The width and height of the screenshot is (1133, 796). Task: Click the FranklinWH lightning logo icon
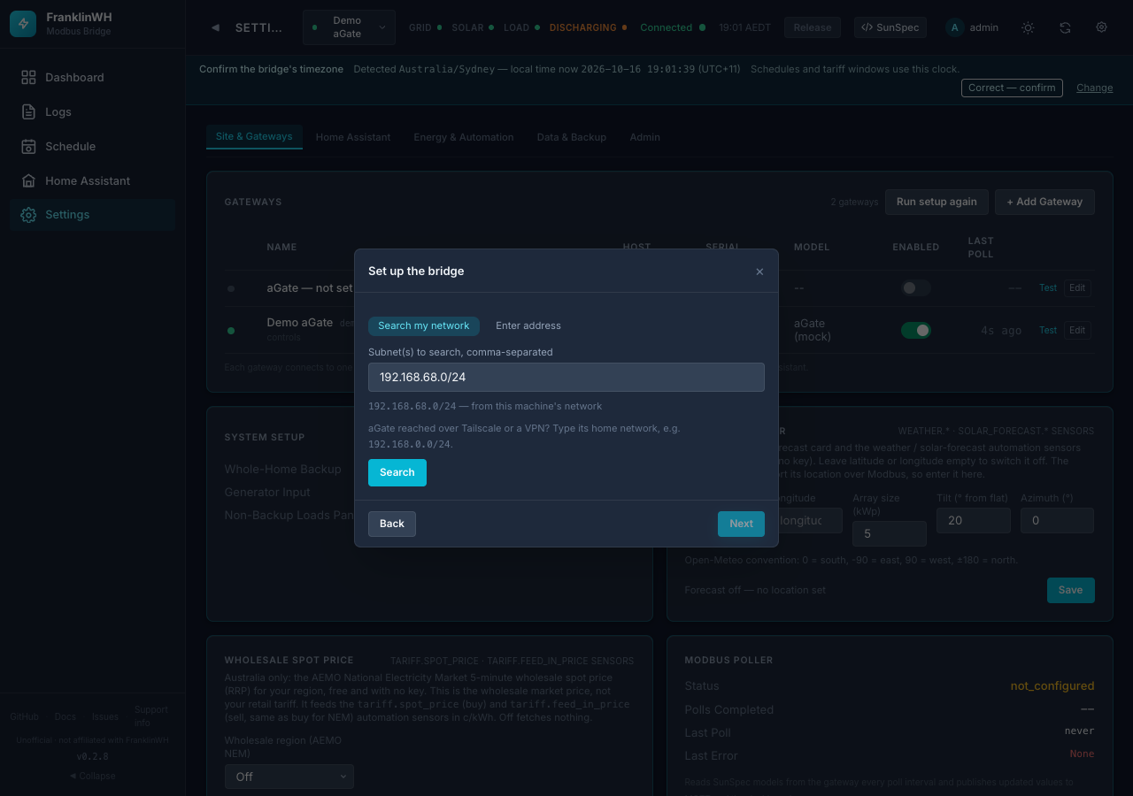(23, 24)
